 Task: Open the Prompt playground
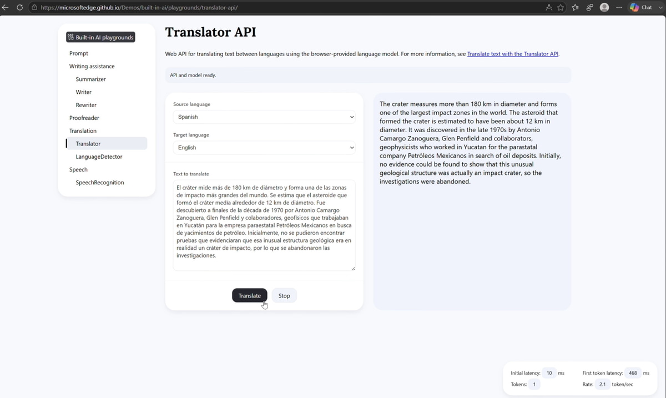79,53
